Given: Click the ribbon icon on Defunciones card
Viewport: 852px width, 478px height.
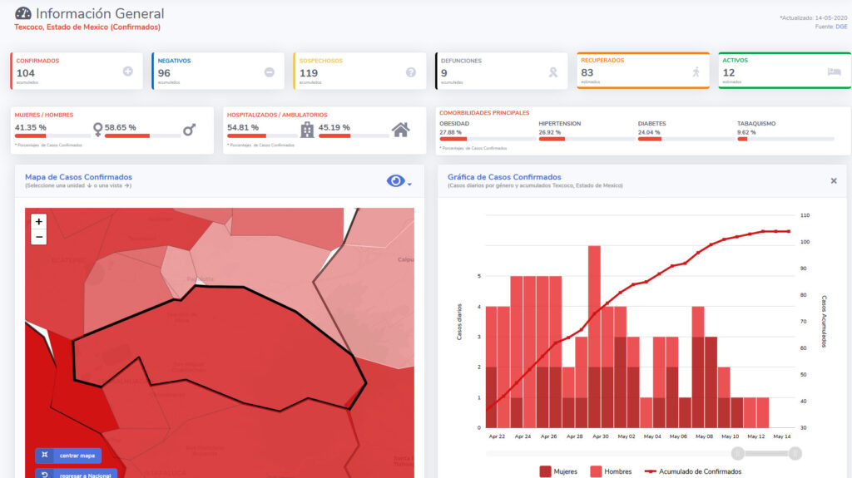Looking at the screenshot, I should click(x=552, y=72).
